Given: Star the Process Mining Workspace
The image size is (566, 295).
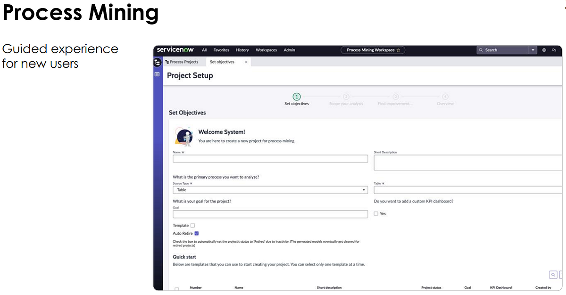Looking at the screenshot, I should pos(399,50).
